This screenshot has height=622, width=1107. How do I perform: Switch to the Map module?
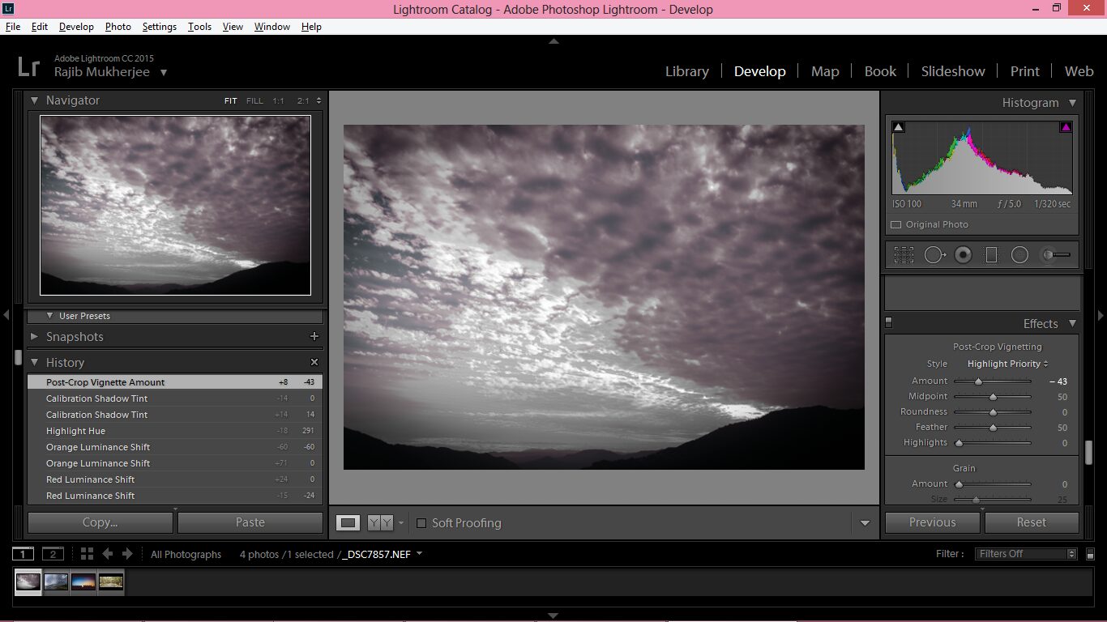(825, 71)
